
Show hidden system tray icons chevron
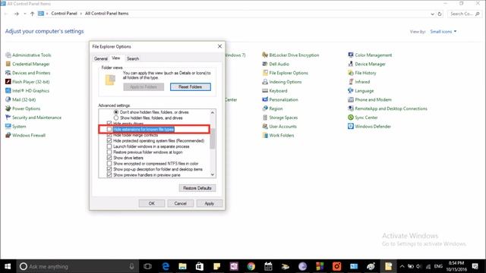[402, 266]
